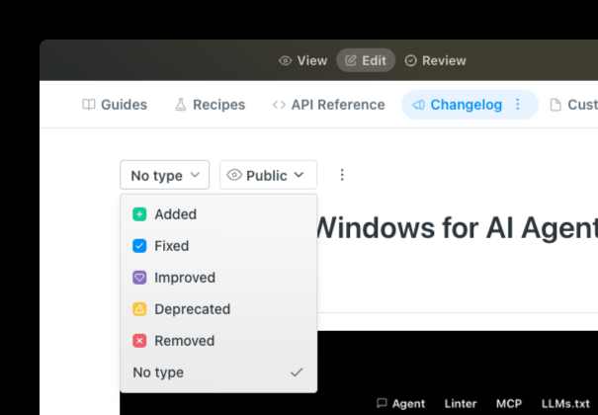
Task: Open the Guides section
Action: [x=115, y=105]
